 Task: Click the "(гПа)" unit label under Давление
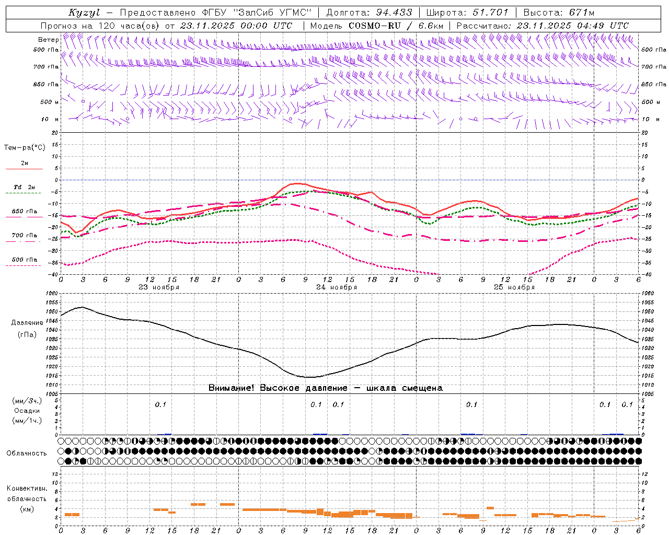click(26, 334)
